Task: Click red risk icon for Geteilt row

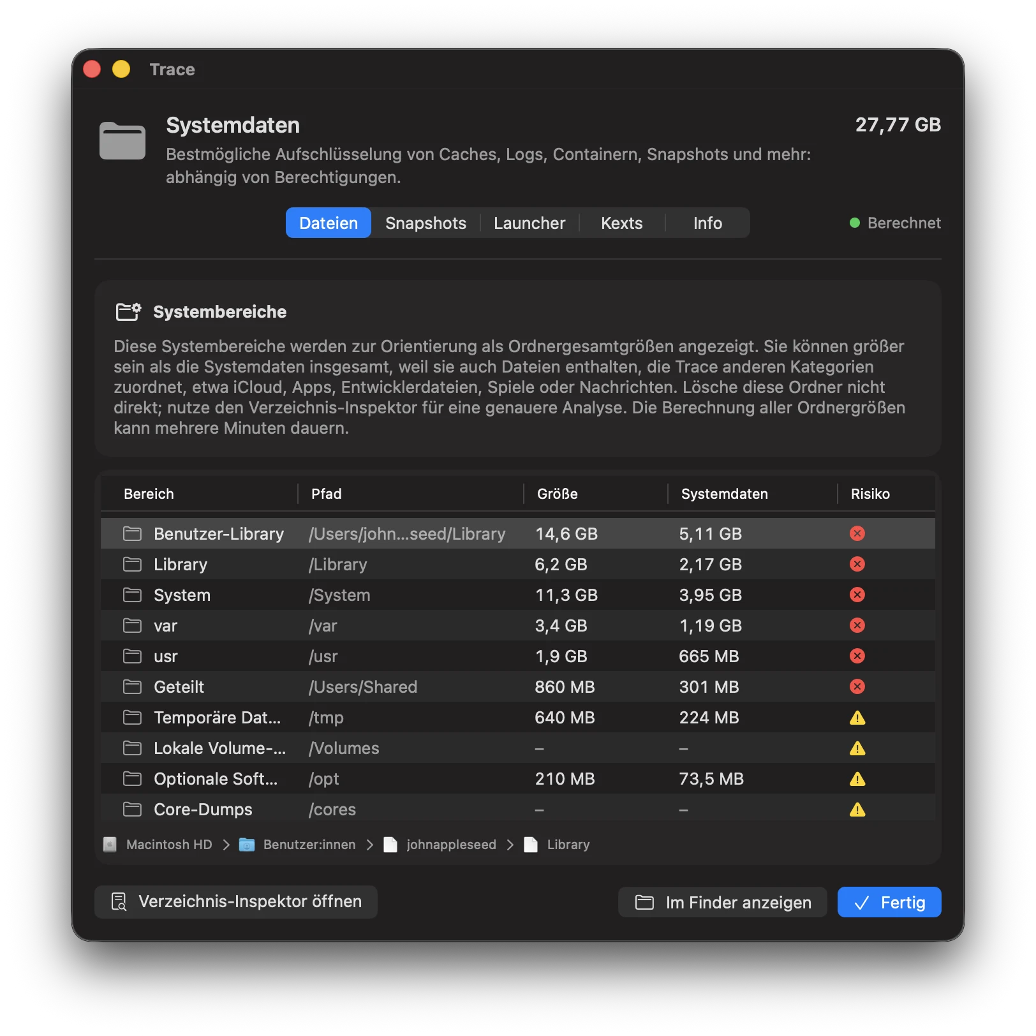Action: coord(857,686)
